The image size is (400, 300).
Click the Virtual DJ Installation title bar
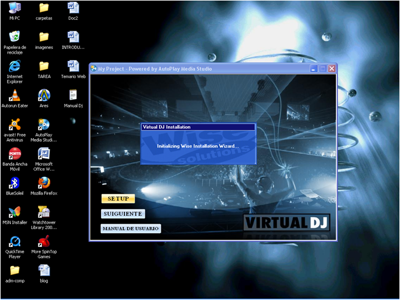click(198, 127)
